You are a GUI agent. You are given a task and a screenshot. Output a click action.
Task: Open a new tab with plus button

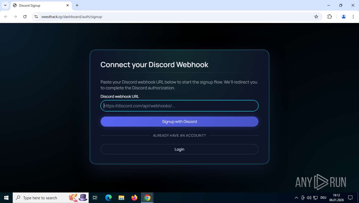(x=77, y=5)
